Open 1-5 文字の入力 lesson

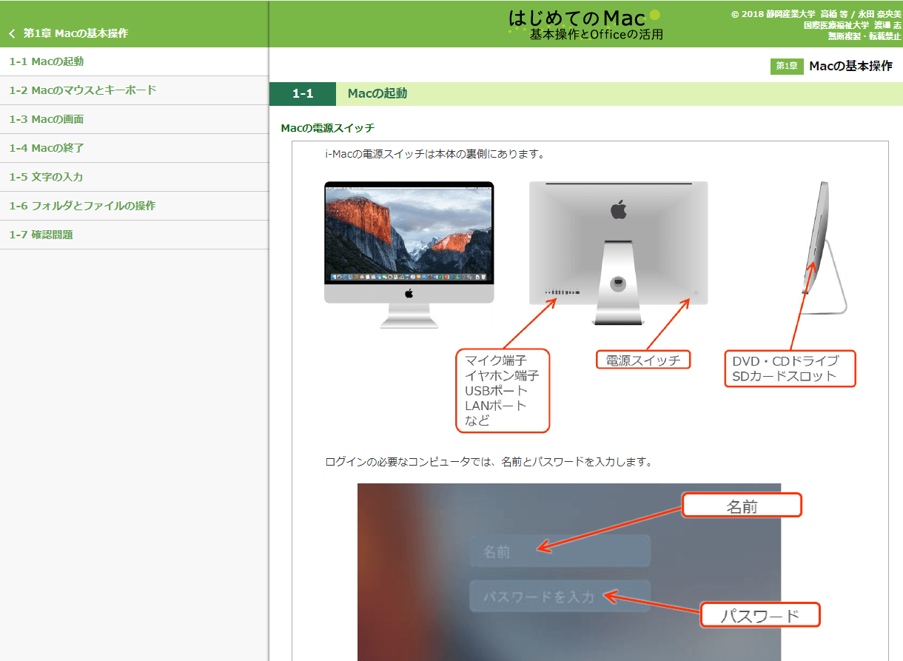coord(134,177)
